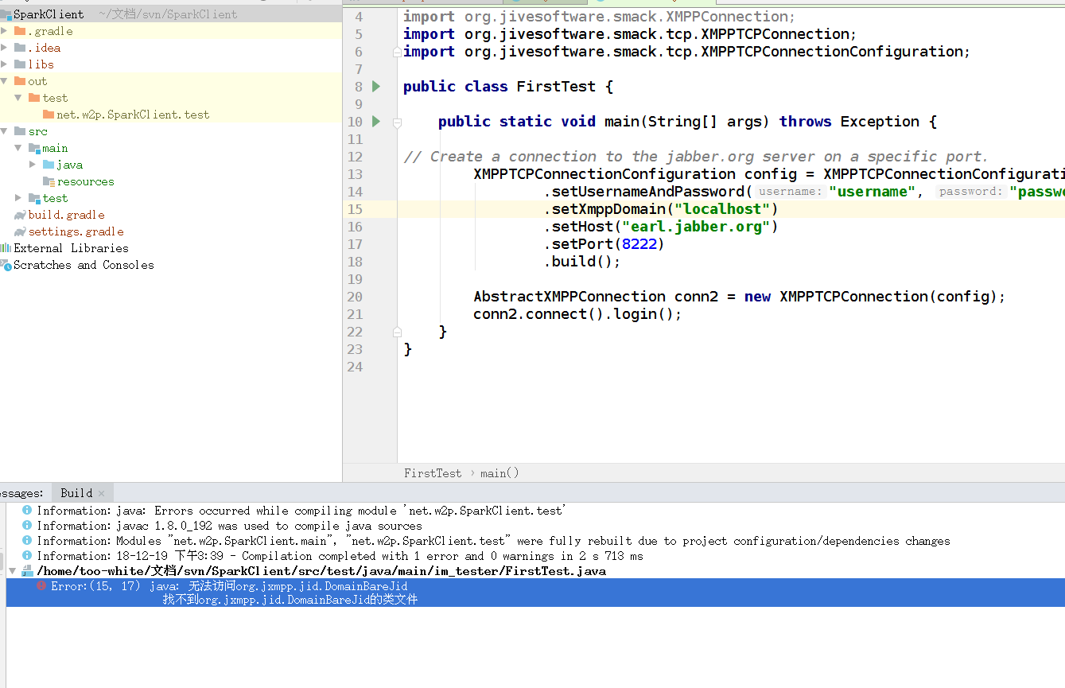Collapse the test folder under out
The height and width of the screenshot is (688, 1065).
click(x=18, y=98)
